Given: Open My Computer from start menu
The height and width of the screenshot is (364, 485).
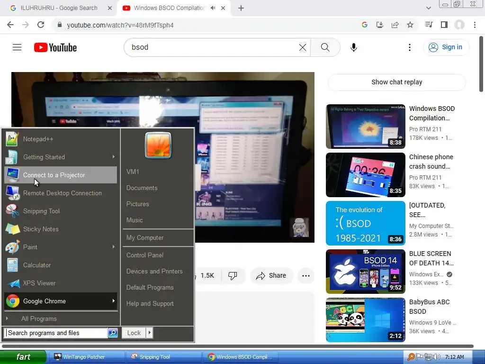Looking at the screenshot, I should [x=145, y=238].
